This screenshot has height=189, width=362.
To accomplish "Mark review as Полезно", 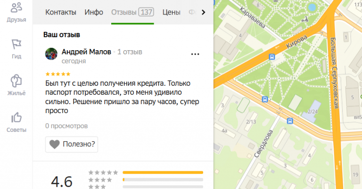I will 72,144.
